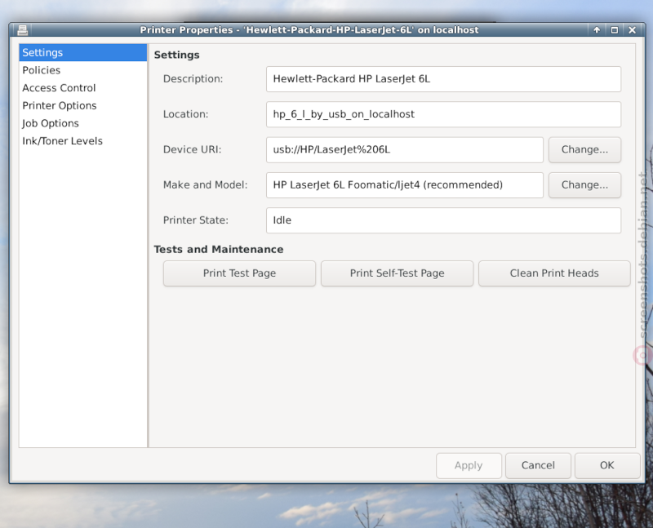Click the Device URI: label

(x=192, y=149)
